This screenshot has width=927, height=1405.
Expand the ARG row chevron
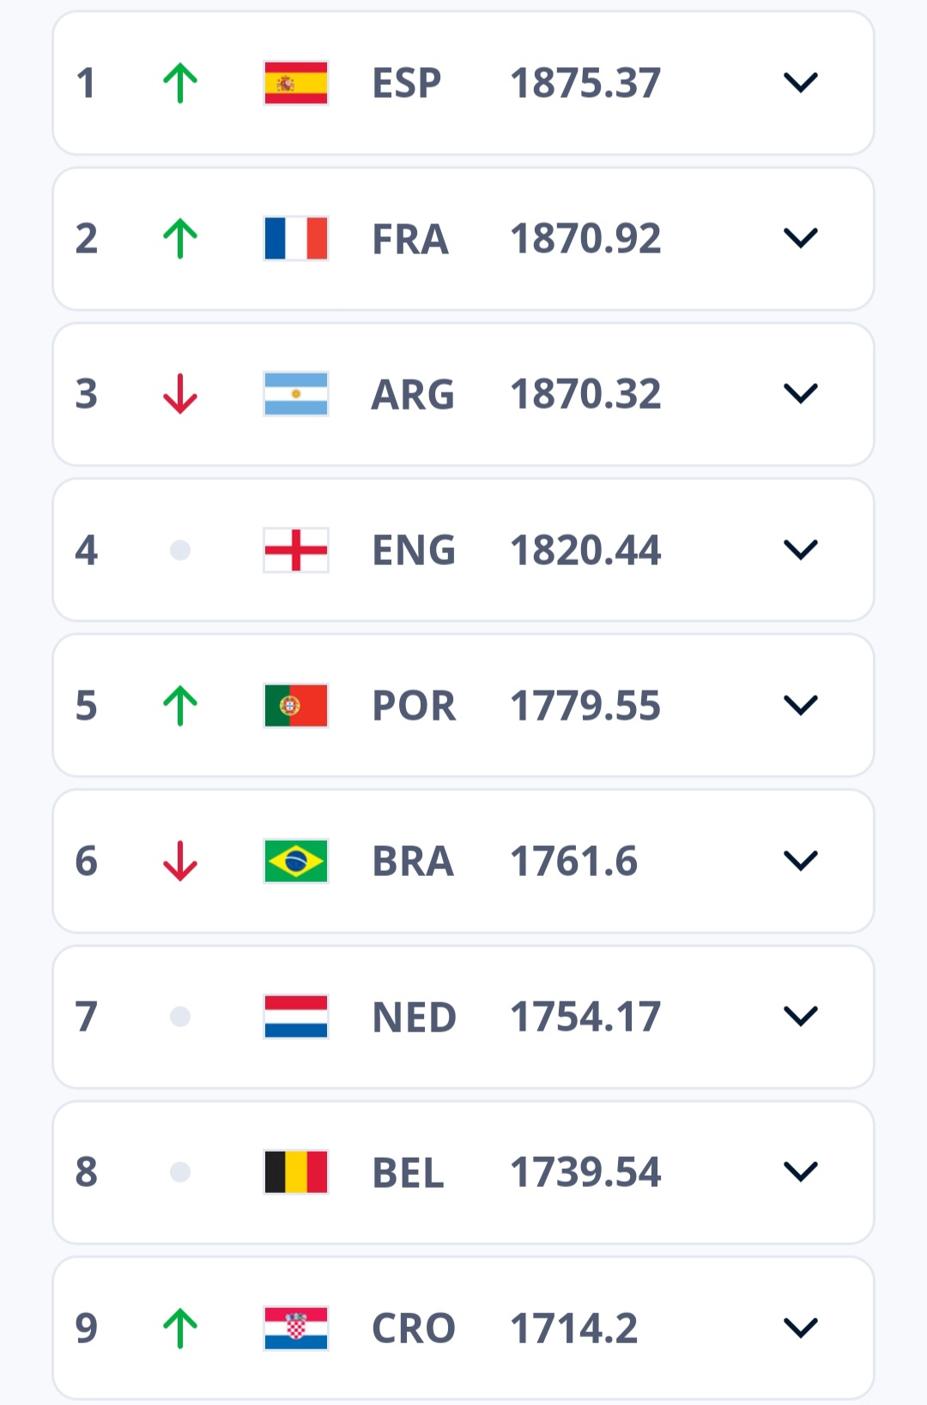[x=801, y=394]
